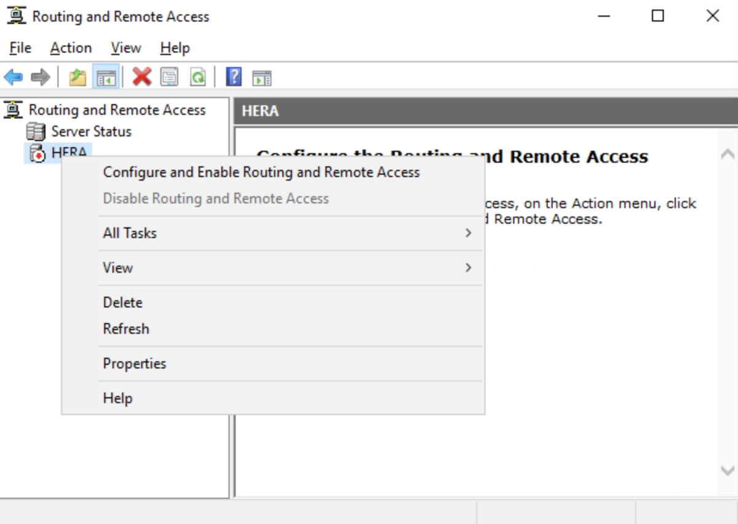738x524 pixels.
Task: Open the Action menu
Action: point(70,47)
